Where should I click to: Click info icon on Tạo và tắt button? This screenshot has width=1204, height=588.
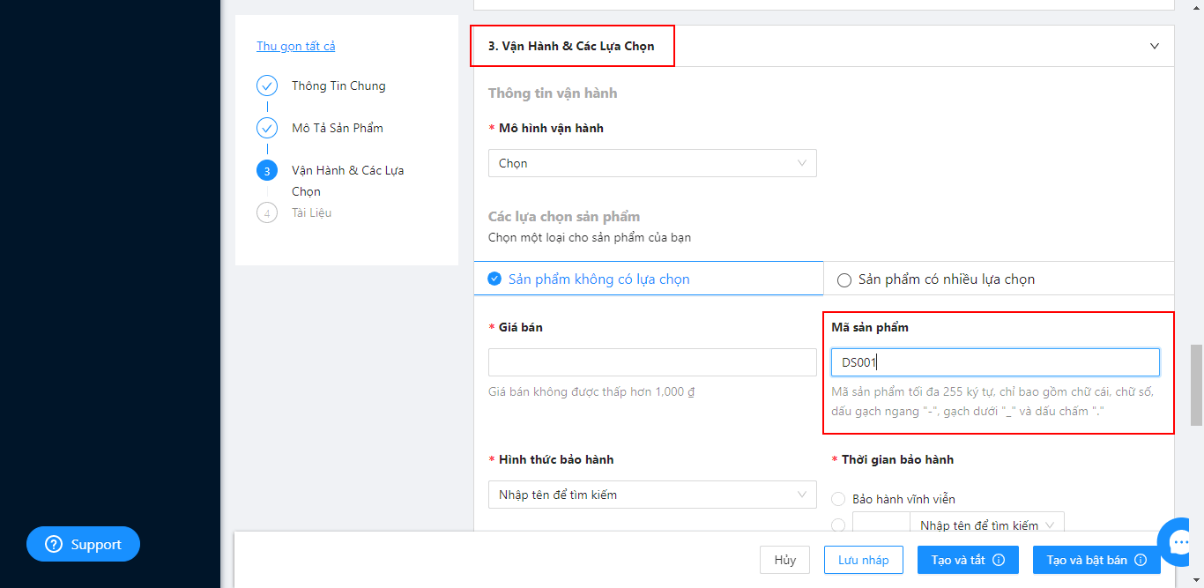tap(999, 560)
